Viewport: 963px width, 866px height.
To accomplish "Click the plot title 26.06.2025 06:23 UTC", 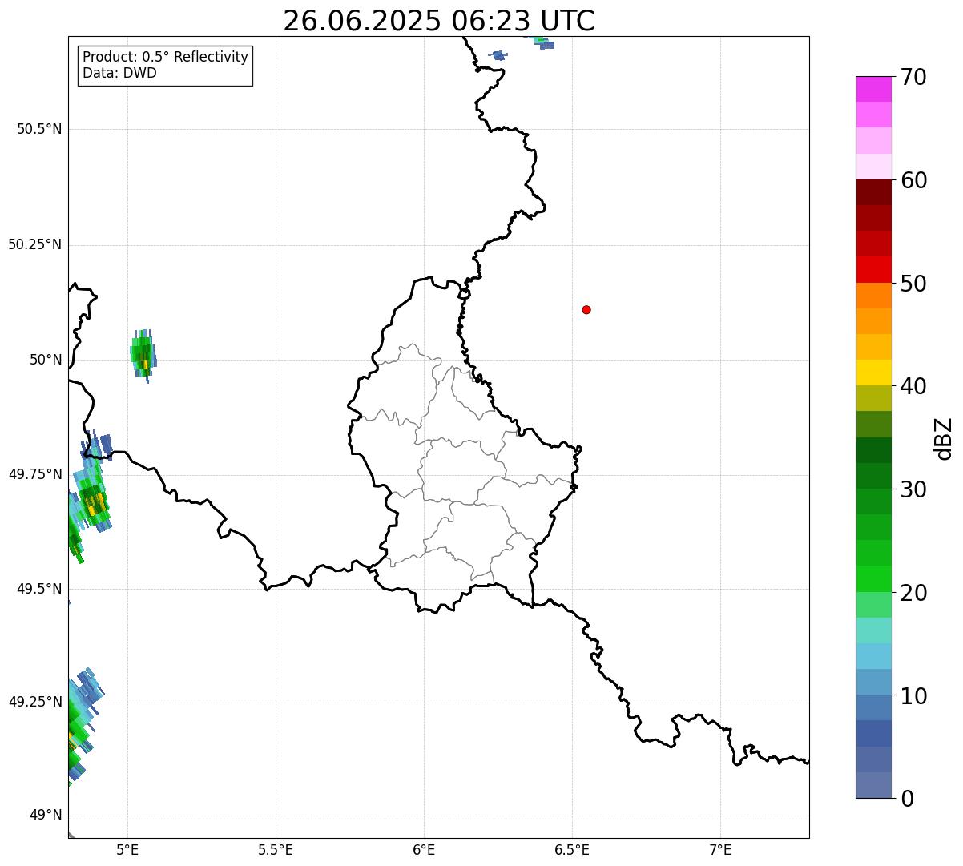I will 438,21.
